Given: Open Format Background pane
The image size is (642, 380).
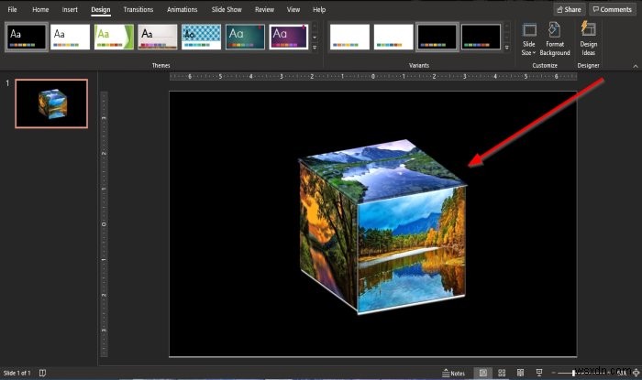Looking at the screenshot, I should pos(555,39).
